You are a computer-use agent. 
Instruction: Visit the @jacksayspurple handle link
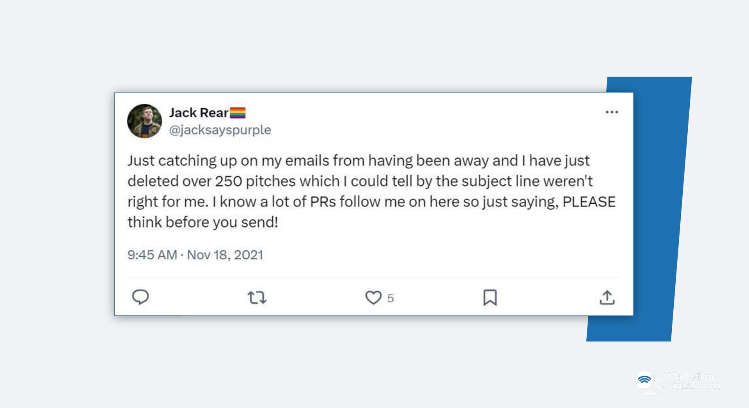(220, 130)
